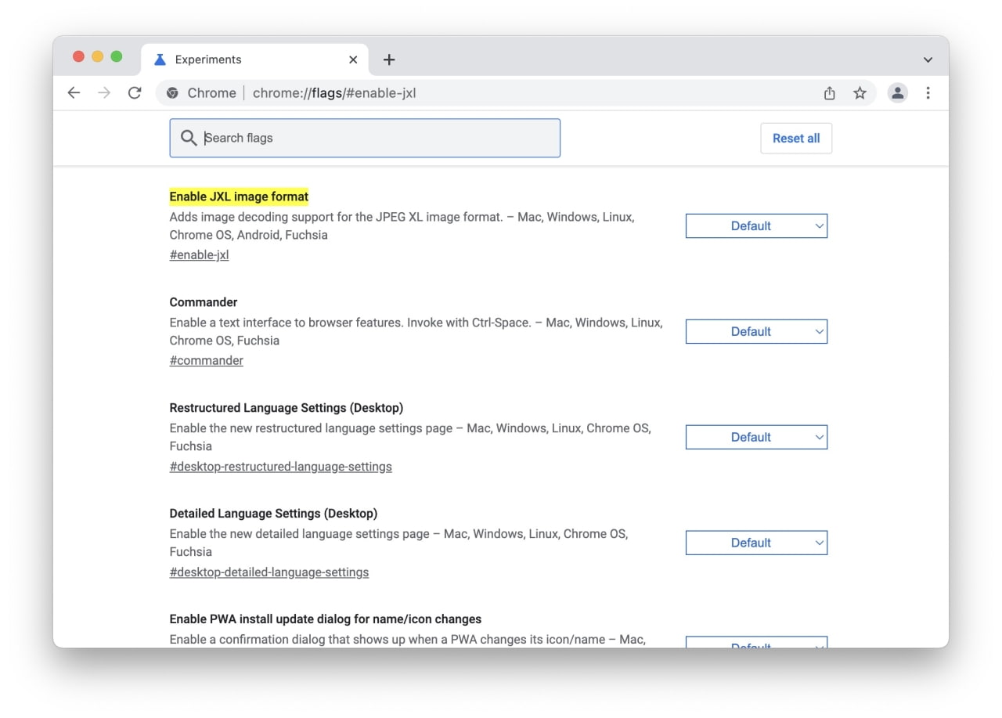
Task: Open Chrome's three-dot menu
Action: 928,92
